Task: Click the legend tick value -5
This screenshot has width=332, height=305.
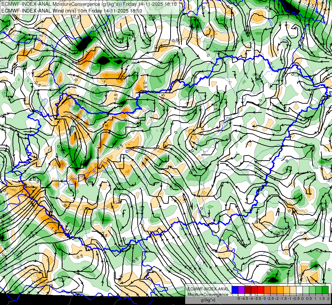Action: (238, 299)
